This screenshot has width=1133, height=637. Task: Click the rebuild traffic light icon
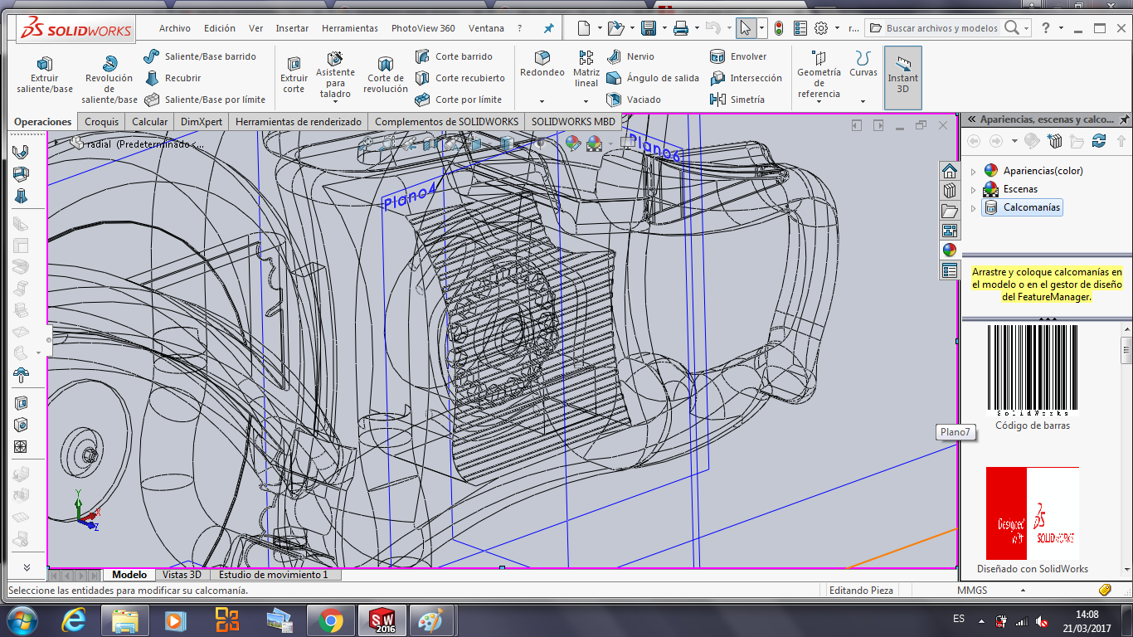tap(779, 28)
